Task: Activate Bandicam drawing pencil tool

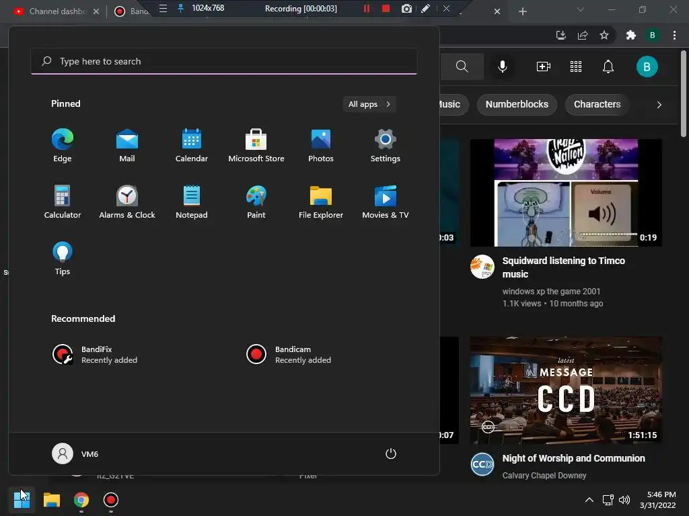Action: [x=425, y=8]
